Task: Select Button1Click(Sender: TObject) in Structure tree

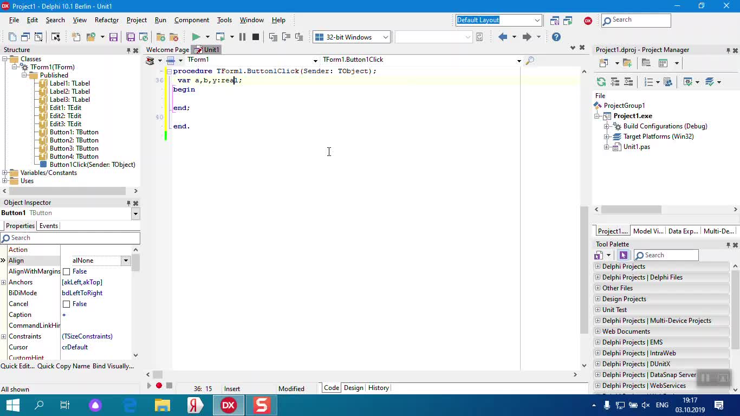Action: (x=93, y=165)
